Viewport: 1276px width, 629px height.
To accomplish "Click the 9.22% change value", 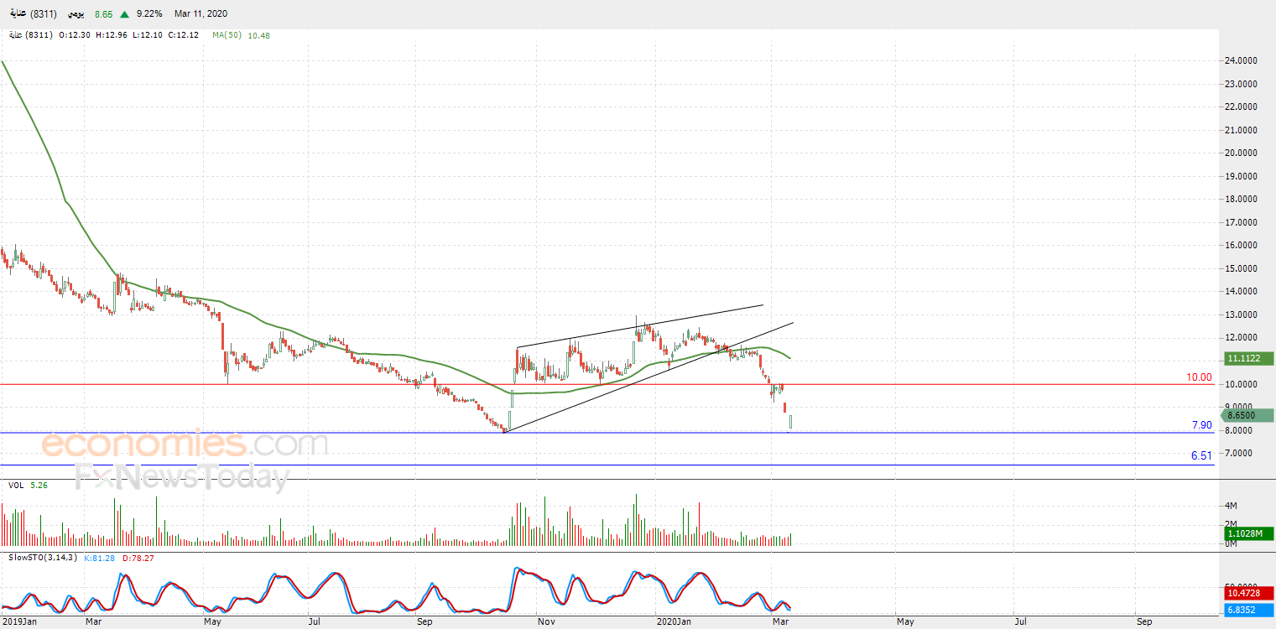I will [x=148, y=14].
